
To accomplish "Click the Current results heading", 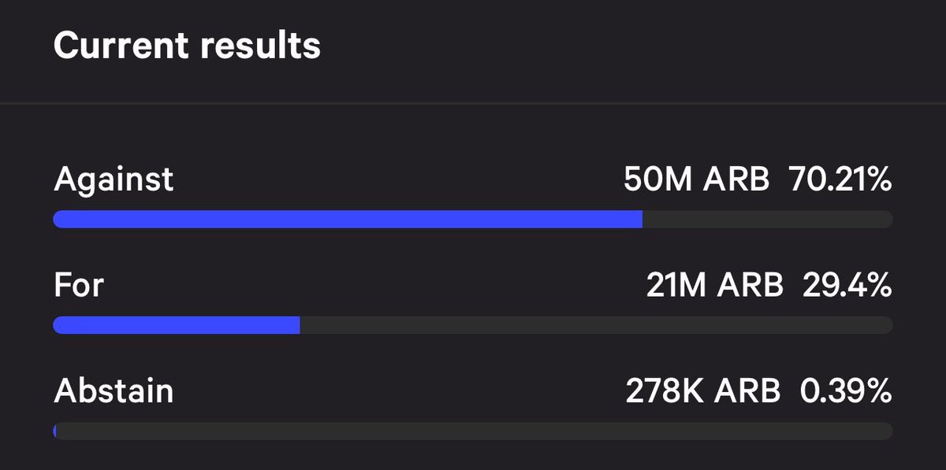I will tap(187, 46).
